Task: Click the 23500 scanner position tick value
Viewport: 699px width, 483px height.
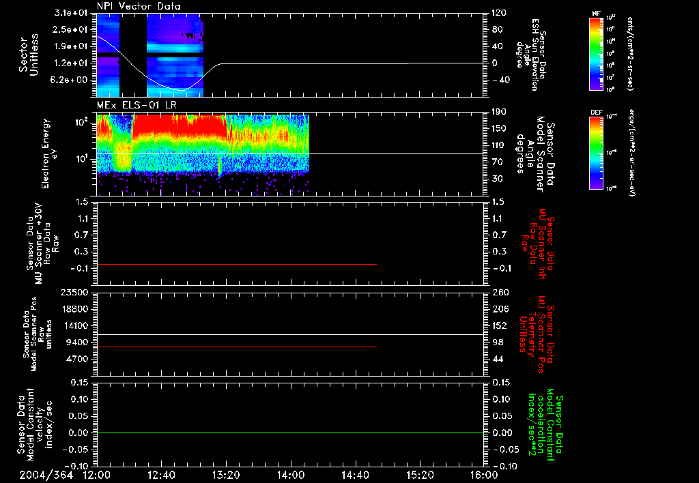Action: (x=74, y=292)
